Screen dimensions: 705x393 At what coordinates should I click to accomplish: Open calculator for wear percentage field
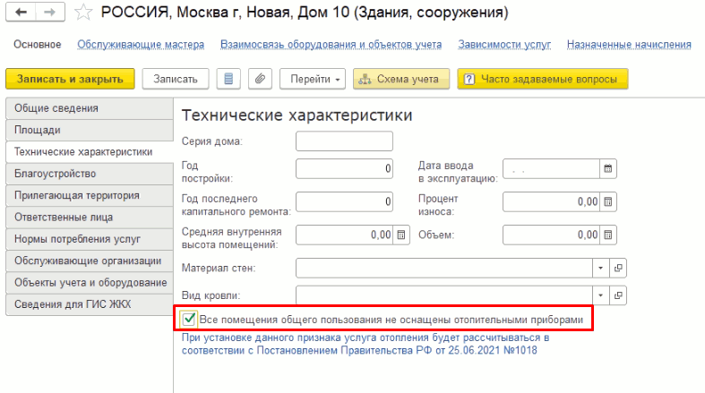click(608, 201)
